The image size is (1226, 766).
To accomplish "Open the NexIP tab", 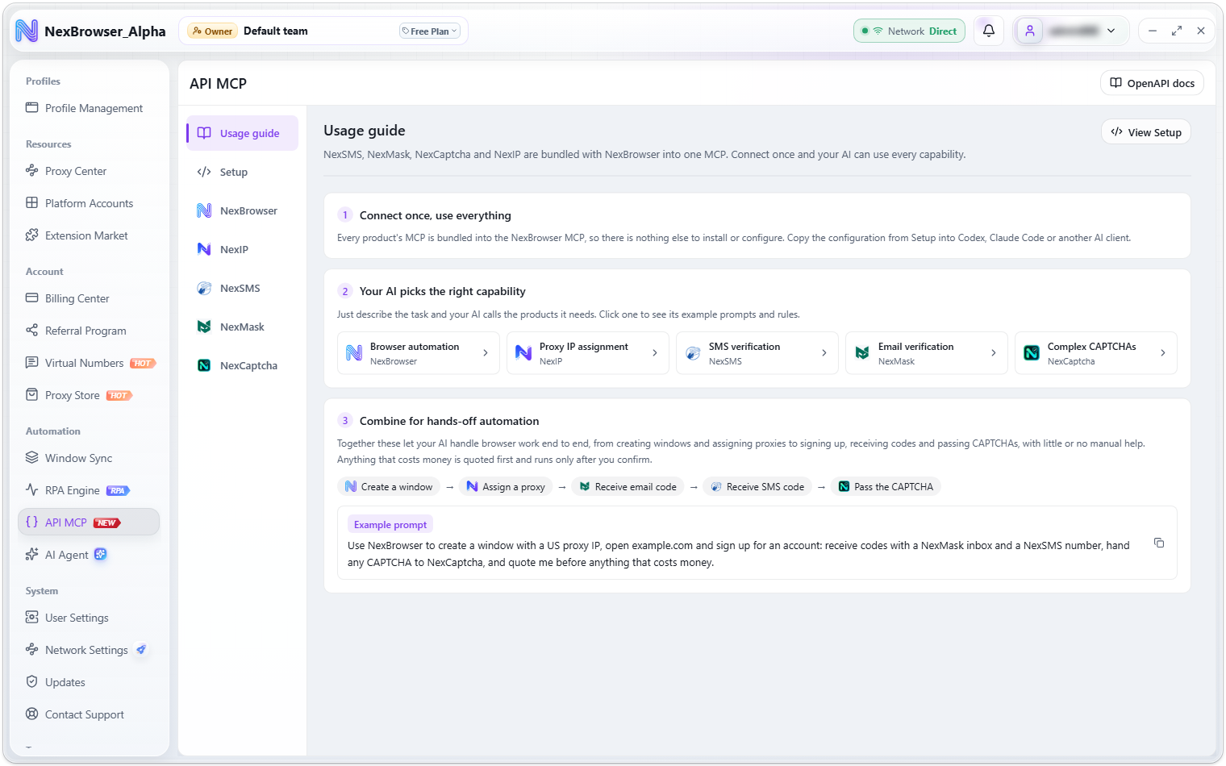I will click(x=242, y=249).
